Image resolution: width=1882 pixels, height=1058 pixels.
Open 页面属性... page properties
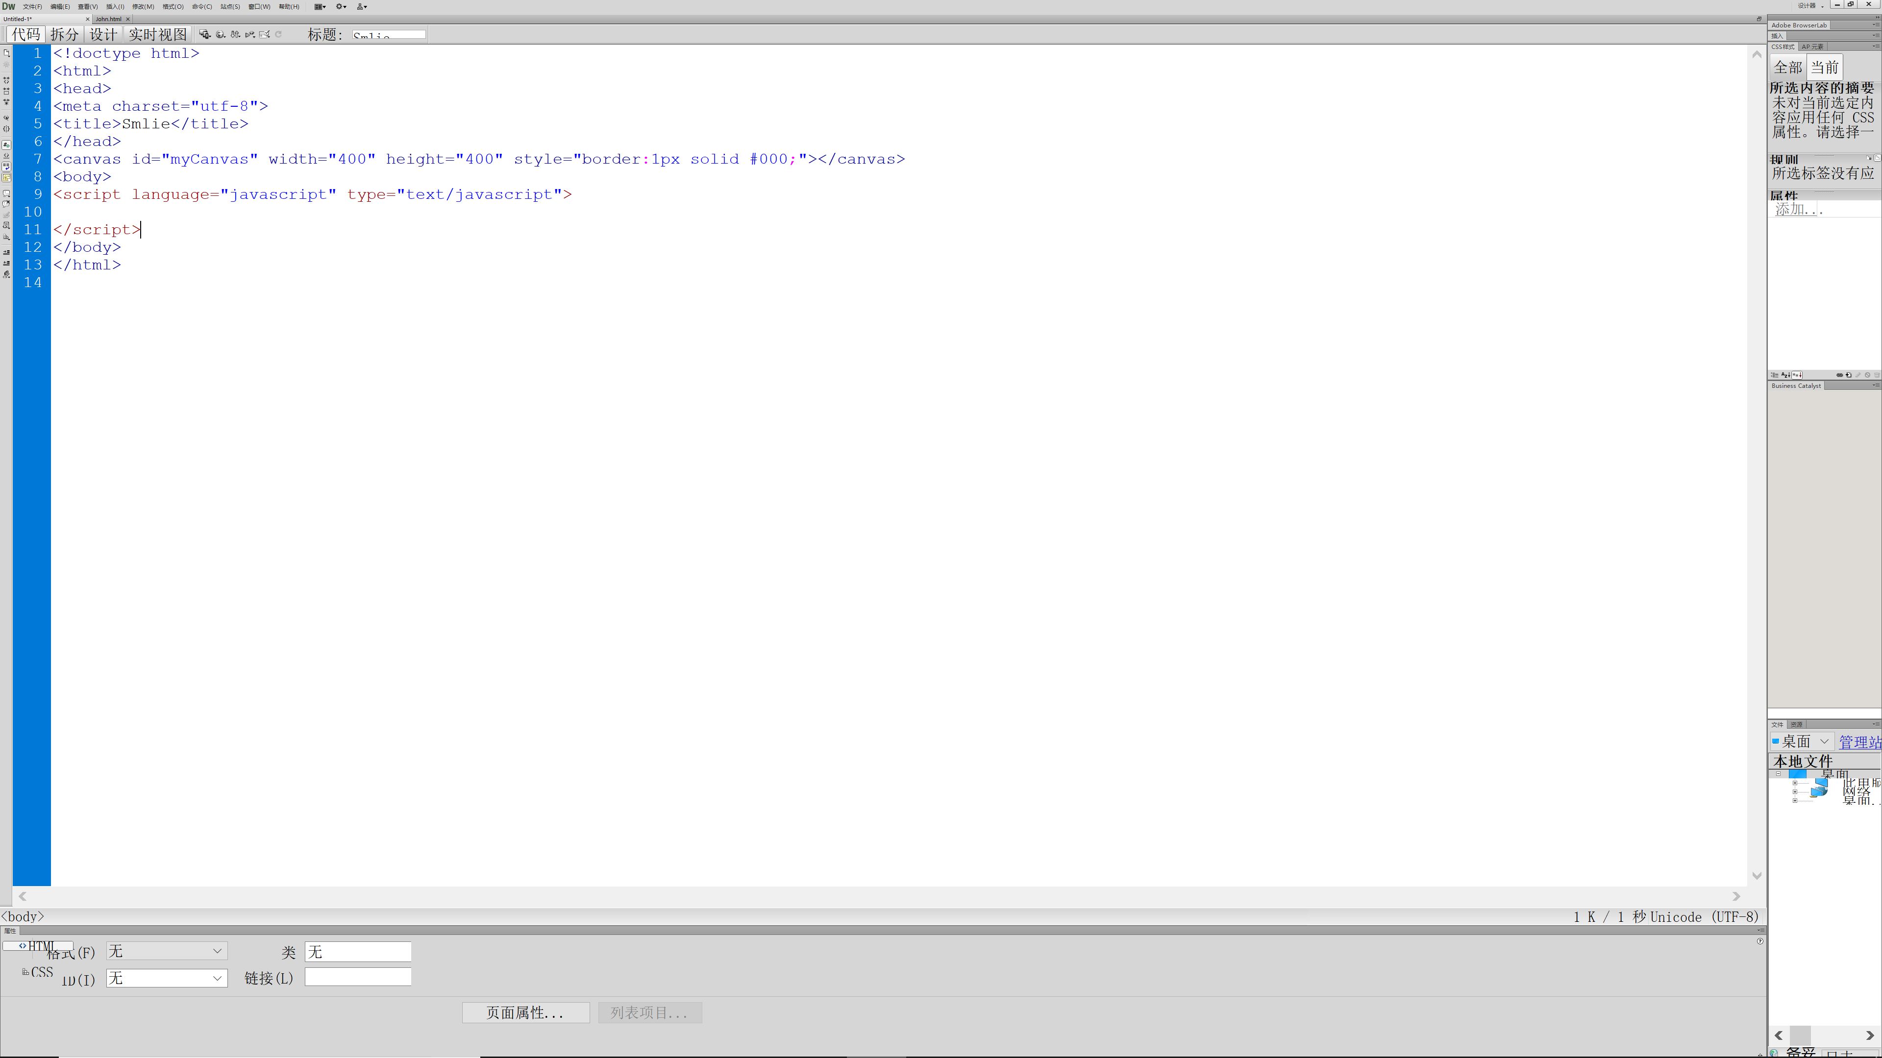525,1013
